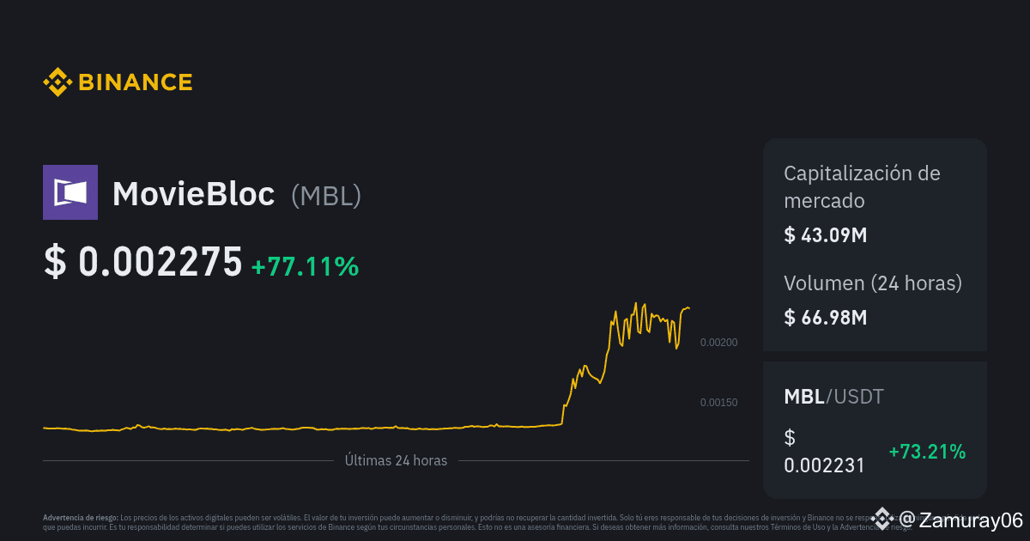The width and height of the screenshot is (1030, 541).
Task: Click the 0.00200 chart axis label
Action: coord(718,343)
